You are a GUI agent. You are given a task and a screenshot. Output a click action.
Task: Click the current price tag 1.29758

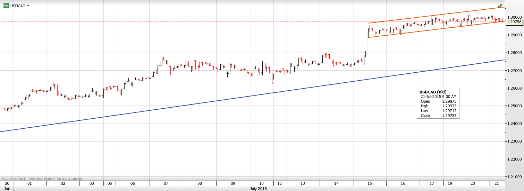tap(514, 22)
